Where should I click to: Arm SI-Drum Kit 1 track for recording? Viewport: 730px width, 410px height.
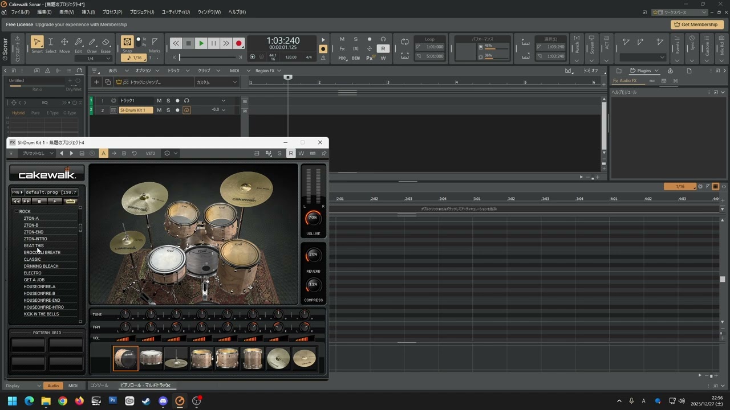177,110
